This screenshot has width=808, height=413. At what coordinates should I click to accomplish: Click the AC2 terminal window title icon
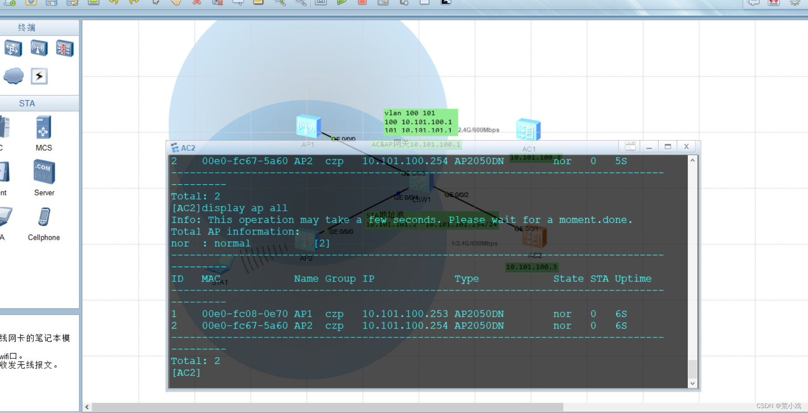tap(175, 148)
